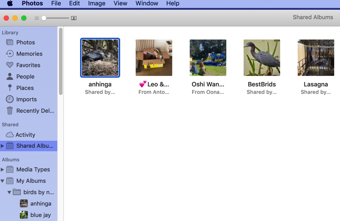This screenshot has width=340, height=221.
Task: Go to People in the sidebar
Action: pyautogui.click(x=25, y=77)
